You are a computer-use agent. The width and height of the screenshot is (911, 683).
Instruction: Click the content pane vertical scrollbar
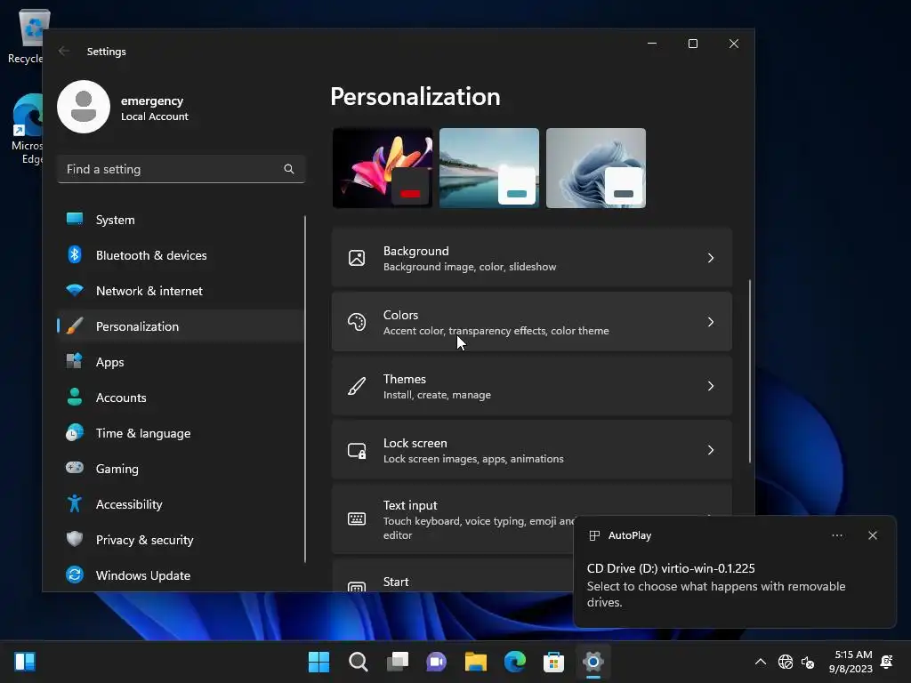(749, 371)
